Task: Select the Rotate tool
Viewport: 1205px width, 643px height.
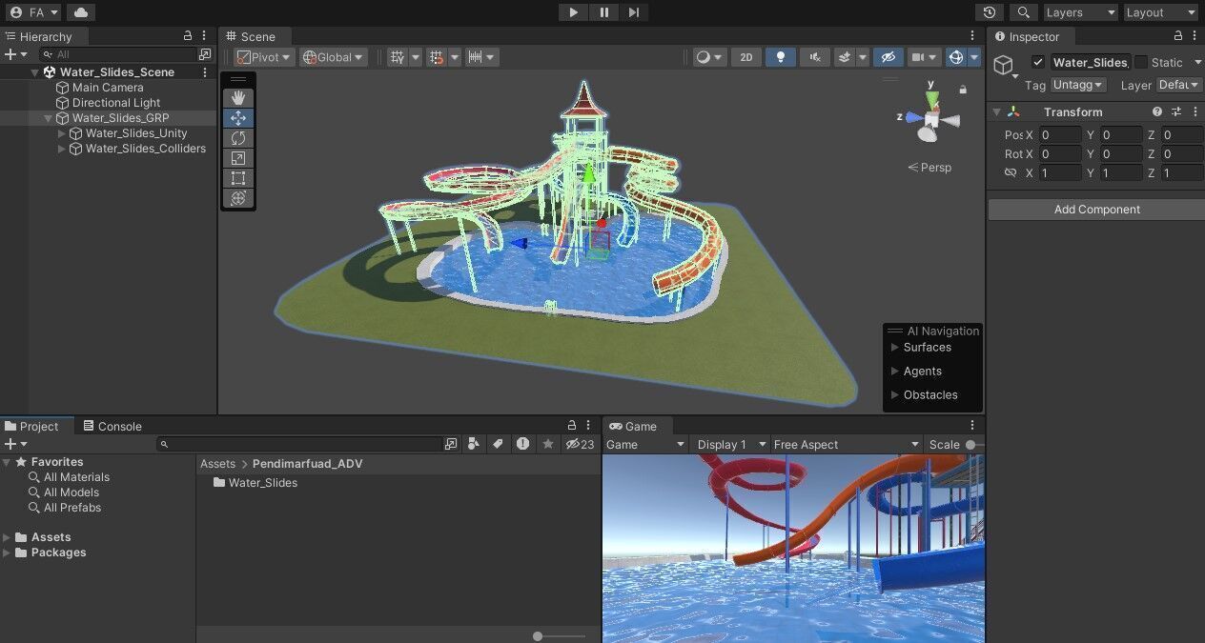Action: pos(238,138)
